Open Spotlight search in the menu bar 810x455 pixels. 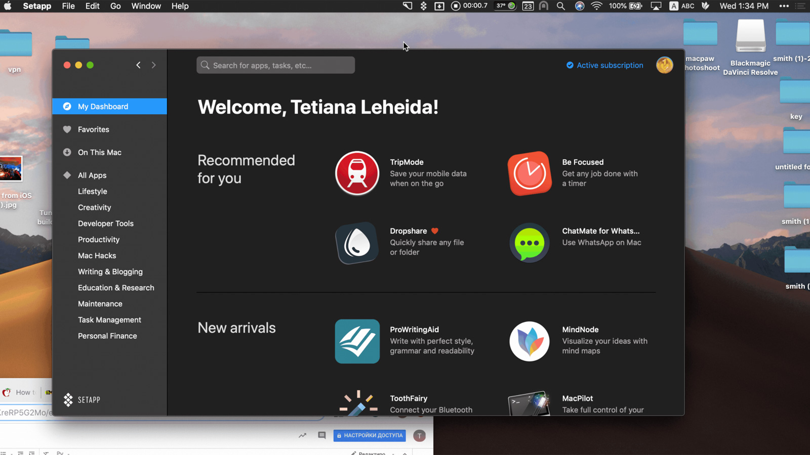(560, 6)
